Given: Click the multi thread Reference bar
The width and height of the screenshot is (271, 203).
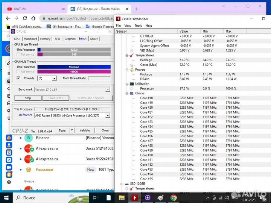Looking at the screenshot, I should point(74,72).
